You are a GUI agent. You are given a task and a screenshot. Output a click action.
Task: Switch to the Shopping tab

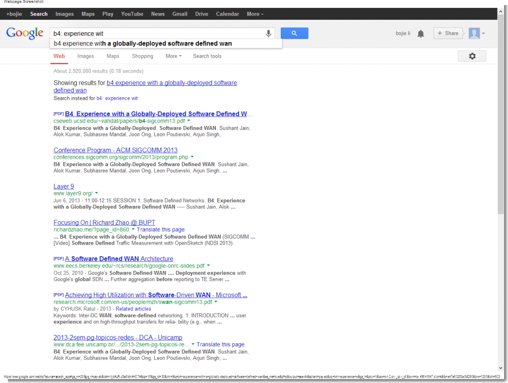142,56
